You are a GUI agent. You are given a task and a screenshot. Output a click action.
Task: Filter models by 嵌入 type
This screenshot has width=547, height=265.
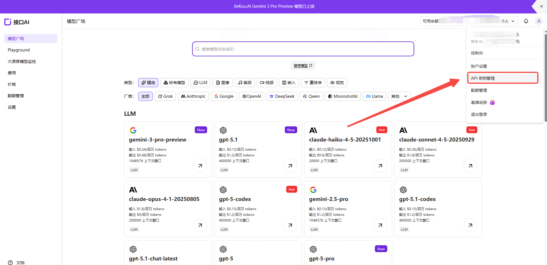pos(289,83)
